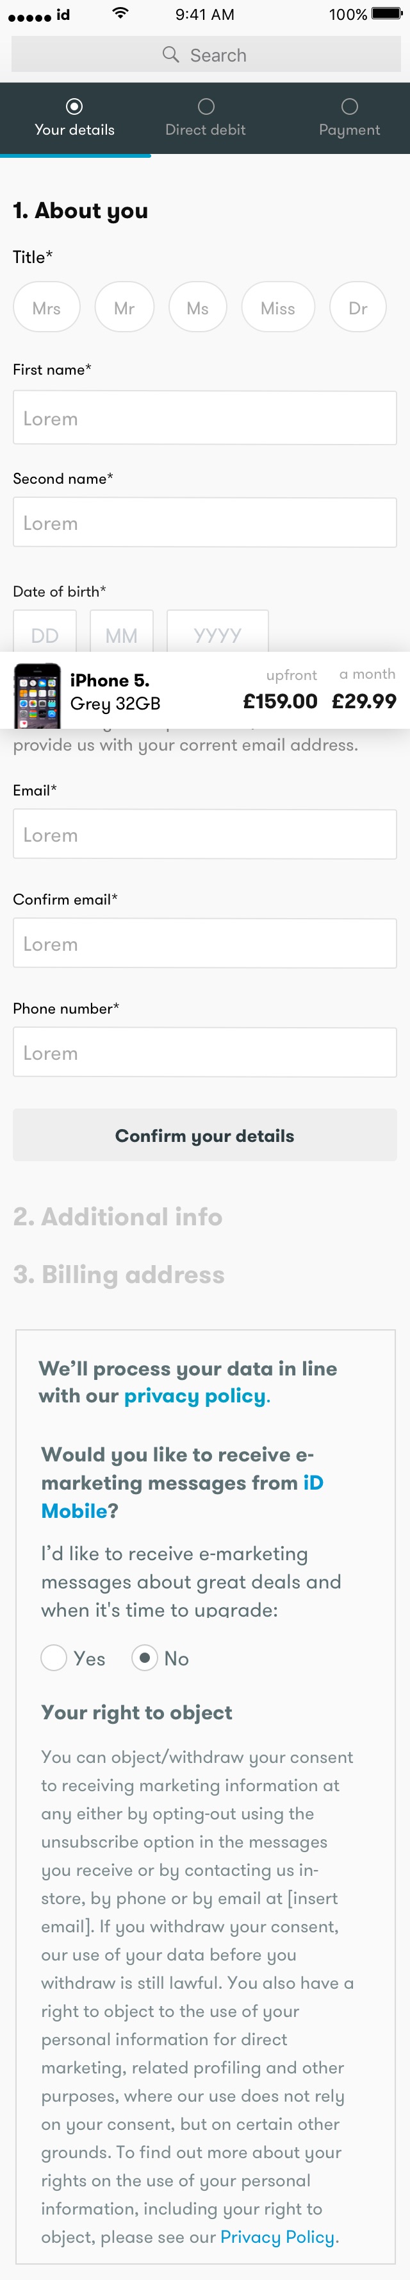Tap the Direct debit step circle icon
This screenshot has height=2280, width=410.
(x=206, y=106)
